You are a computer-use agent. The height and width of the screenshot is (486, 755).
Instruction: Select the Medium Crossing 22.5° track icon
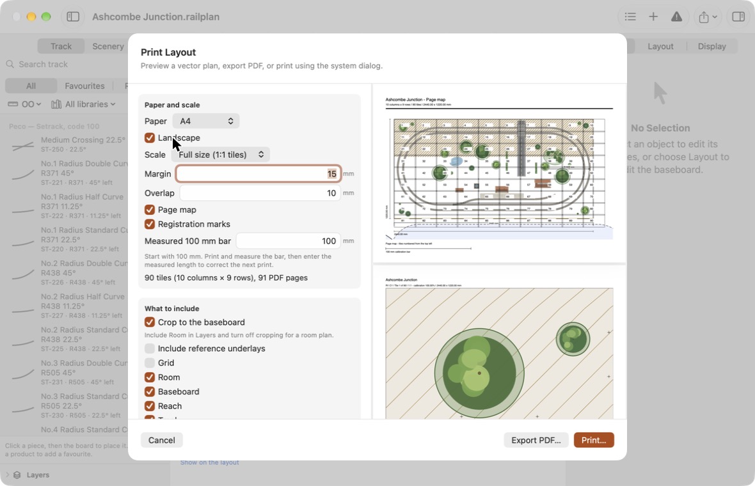(22, 145)
